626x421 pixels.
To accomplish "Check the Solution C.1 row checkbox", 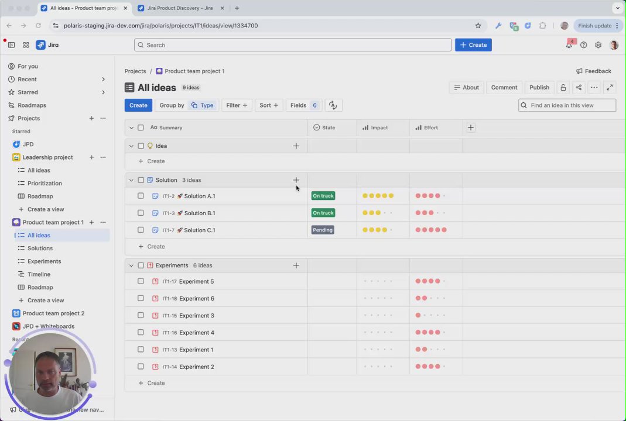I will 141,230.
